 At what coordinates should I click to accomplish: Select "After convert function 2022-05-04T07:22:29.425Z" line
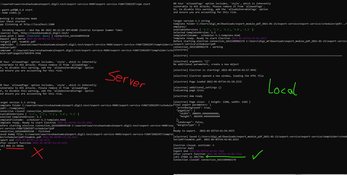(34, 143)
